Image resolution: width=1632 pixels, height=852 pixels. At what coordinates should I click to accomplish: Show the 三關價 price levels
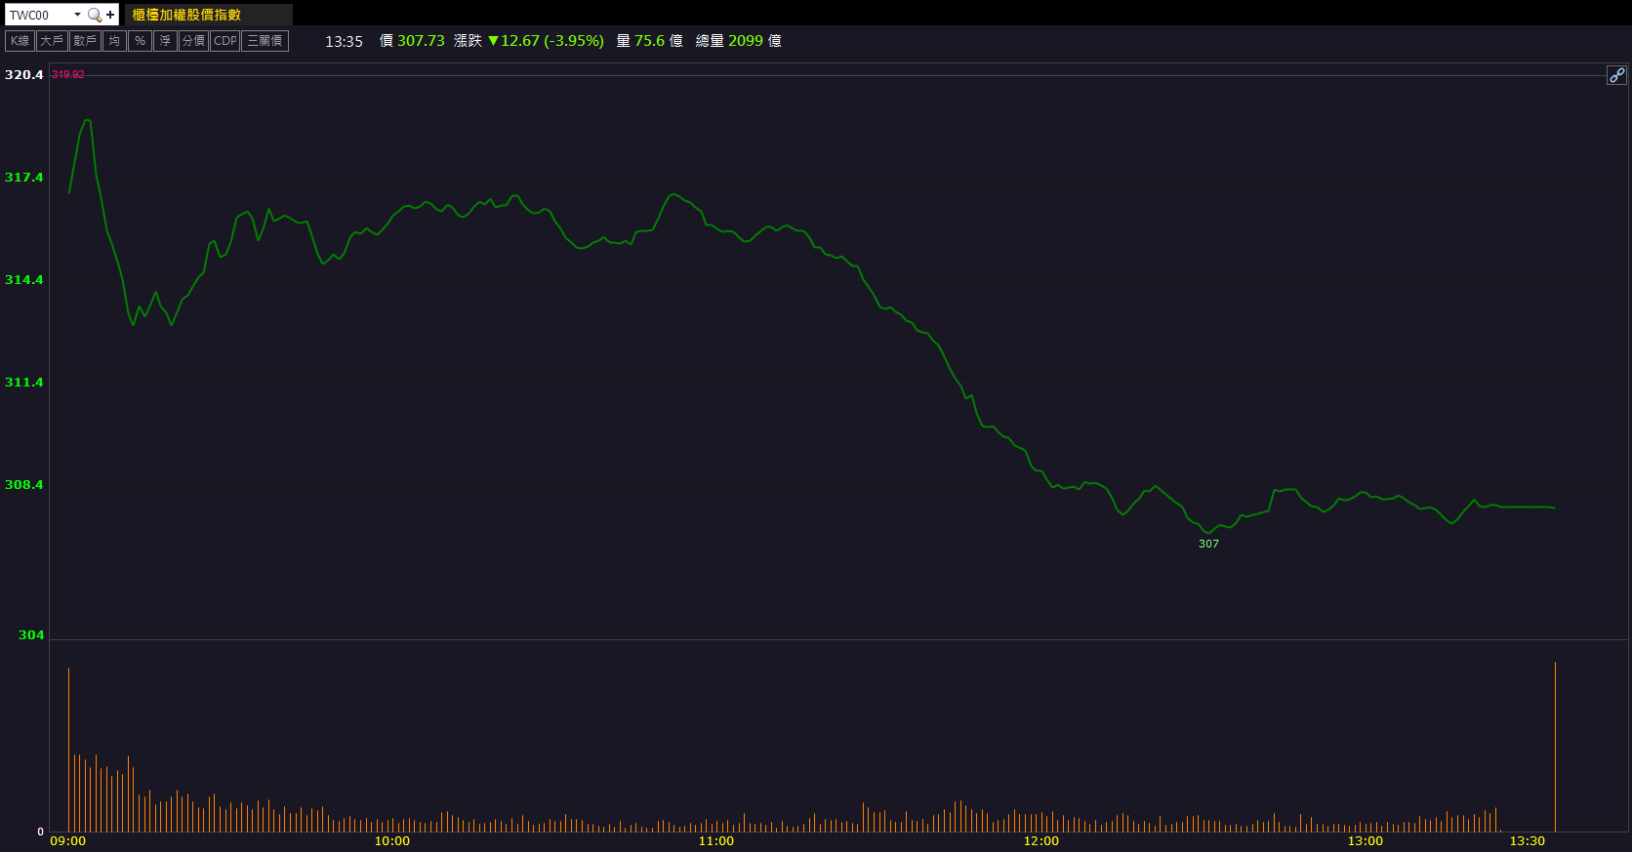tap(265, 41)
